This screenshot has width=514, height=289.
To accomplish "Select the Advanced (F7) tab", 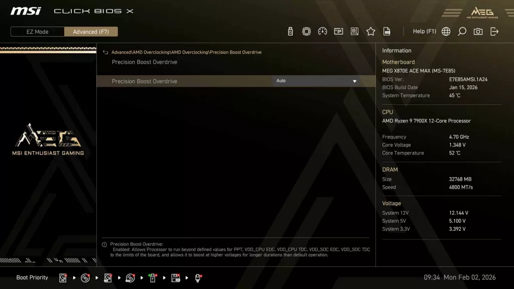I will tap(91, 31).
